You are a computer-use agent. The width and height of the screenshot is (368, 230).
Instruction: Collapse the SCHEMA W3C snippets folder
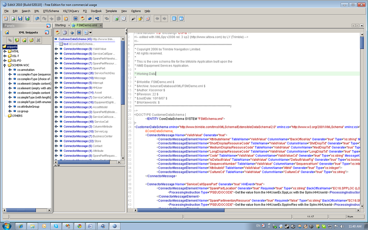(5, 65)
